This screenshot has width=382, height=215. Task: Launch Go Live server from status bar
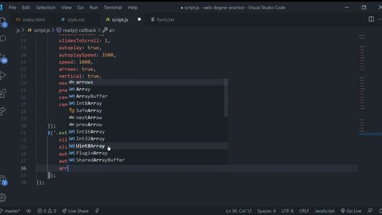click(351, 211)
